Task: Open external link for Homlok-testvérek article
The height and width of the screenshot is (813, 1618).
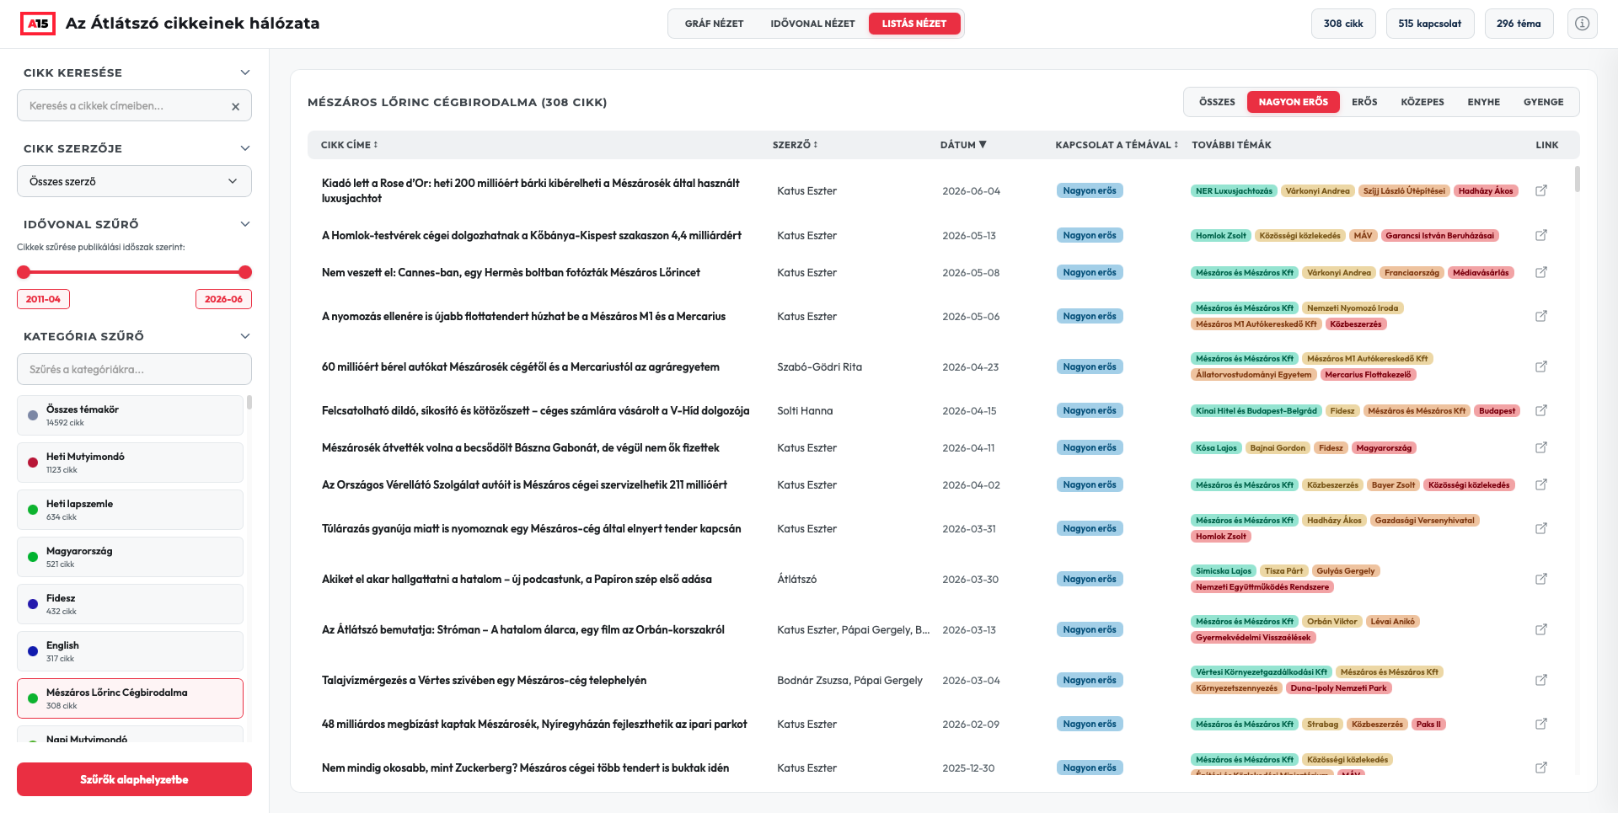Action: coord(1541,235)
